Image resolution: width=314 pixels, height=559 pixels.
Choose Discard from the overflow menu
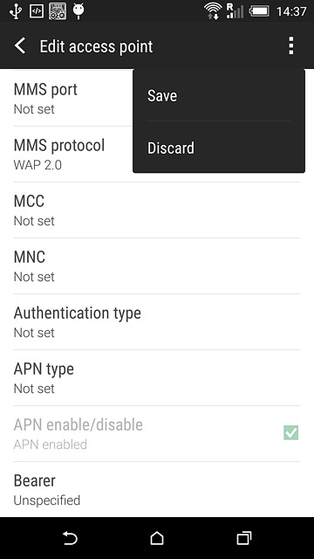[x=219, y=148]
